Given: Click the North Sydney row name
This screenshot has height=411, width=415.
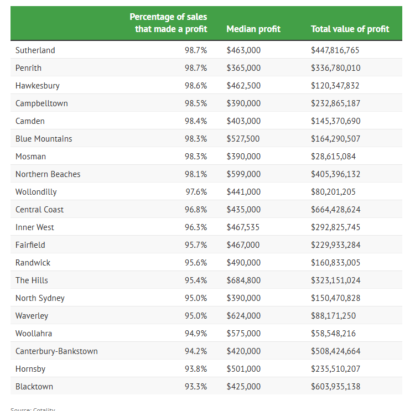Looking at the screenshot, I should 40,298.
